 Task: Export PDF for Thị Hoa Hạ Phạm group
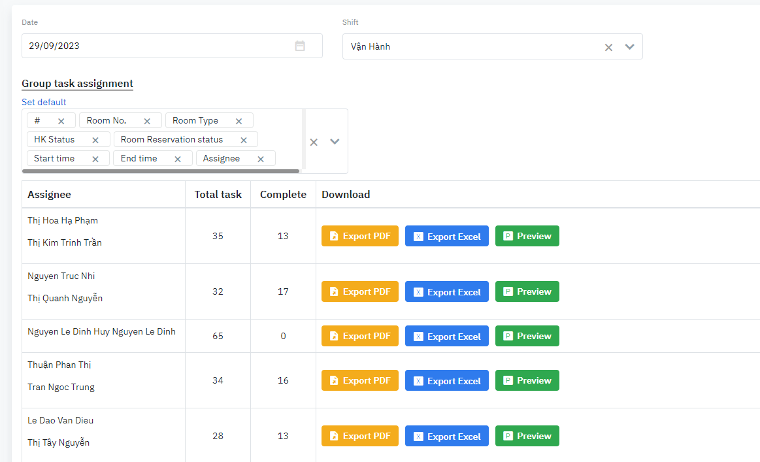359,236
